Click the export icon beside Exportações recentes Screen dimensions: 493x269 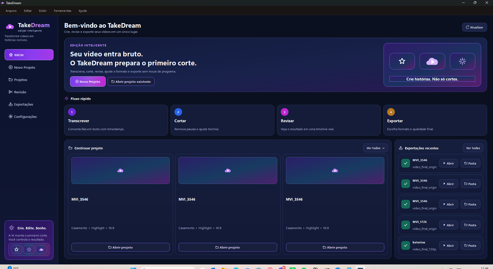pos(401,148)
